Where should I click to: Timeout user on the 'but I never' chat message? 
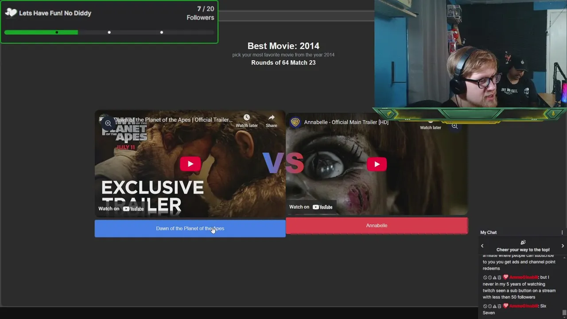click(490, 277)
